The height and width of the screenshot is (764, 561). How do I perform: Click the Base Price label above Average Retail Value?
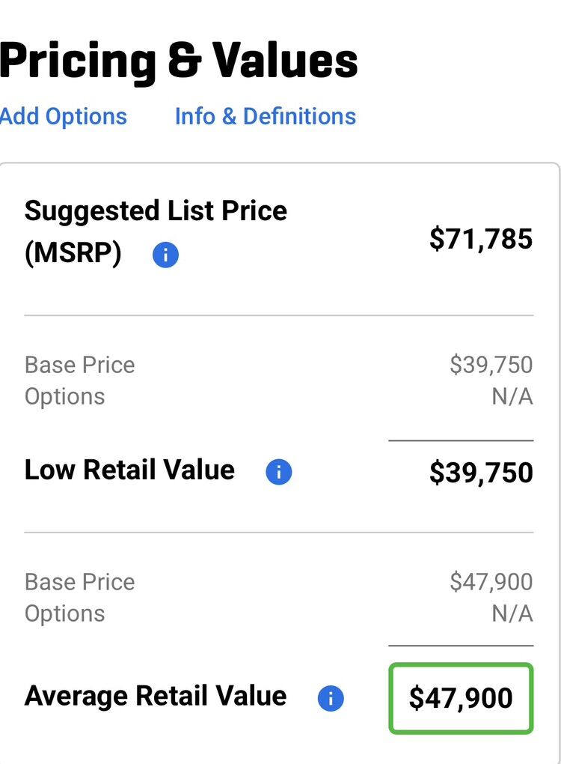tap(80, 583)
